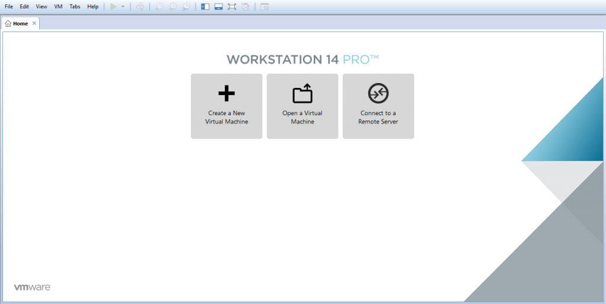
Task: Open the File menu
Action: [x=8, y=7]
